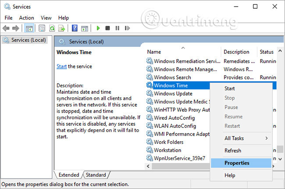Open the blue Help question mark icon
This screenshot has width=285, height=189.
(x=75, y=28)
